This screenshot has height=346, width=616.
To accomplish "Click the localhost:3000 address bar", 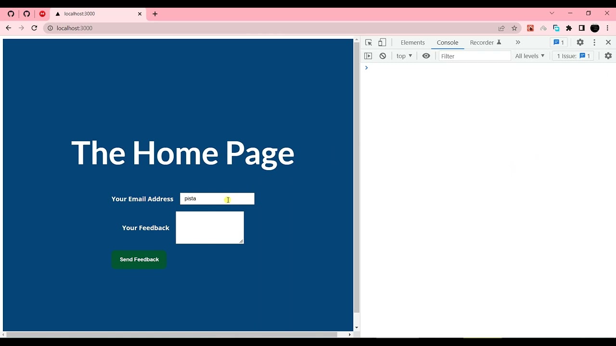I will (269, 28).
